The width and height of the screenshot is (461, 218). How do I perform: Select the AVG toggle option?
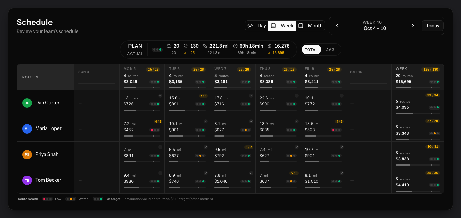(x=330, y=49)
